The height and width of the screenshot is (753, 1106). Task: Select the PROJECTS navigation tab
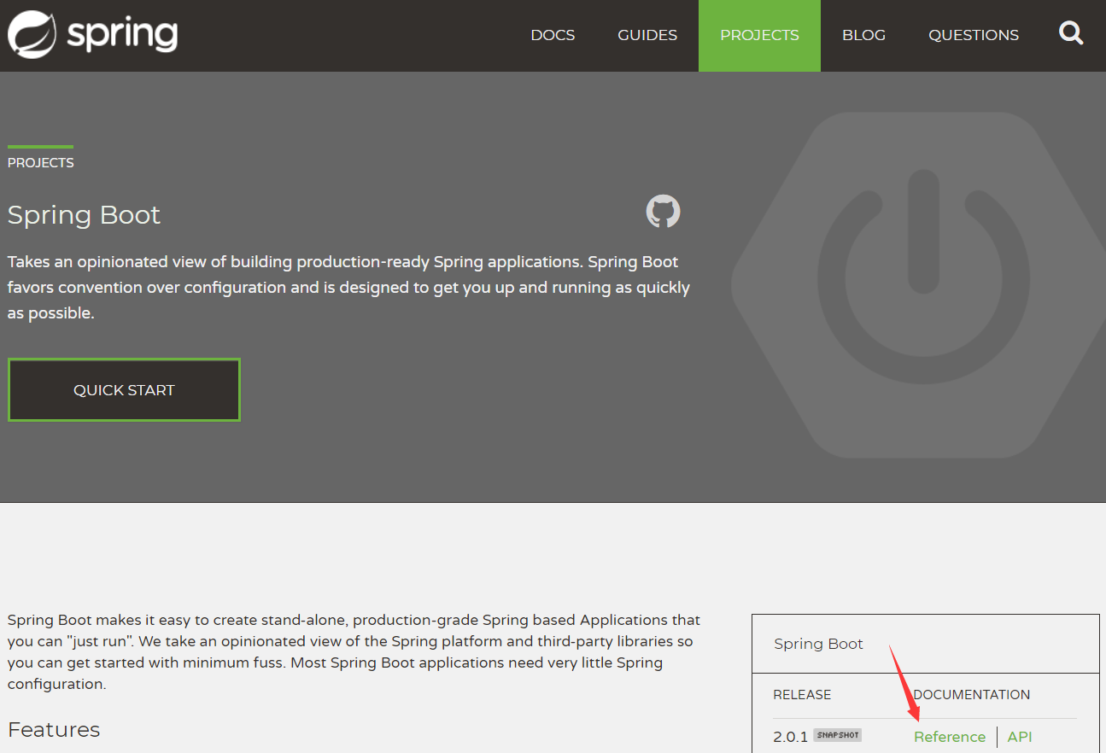coord(759,35)
